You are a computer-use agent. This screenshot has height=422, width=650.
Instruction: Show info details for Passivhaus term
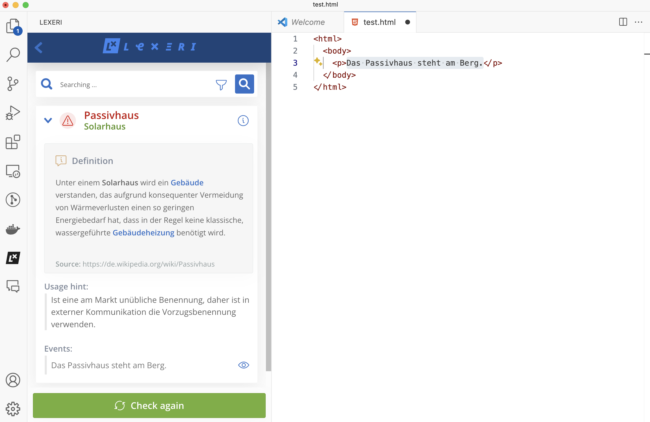(x=243, y=120)
